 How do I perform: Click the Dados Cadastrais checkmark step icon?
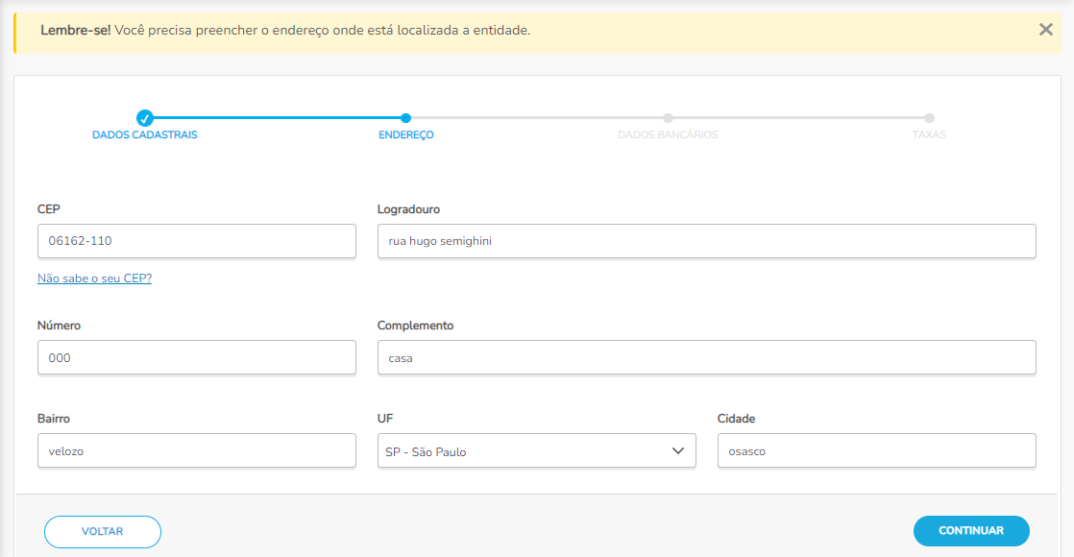click(144, 118)
